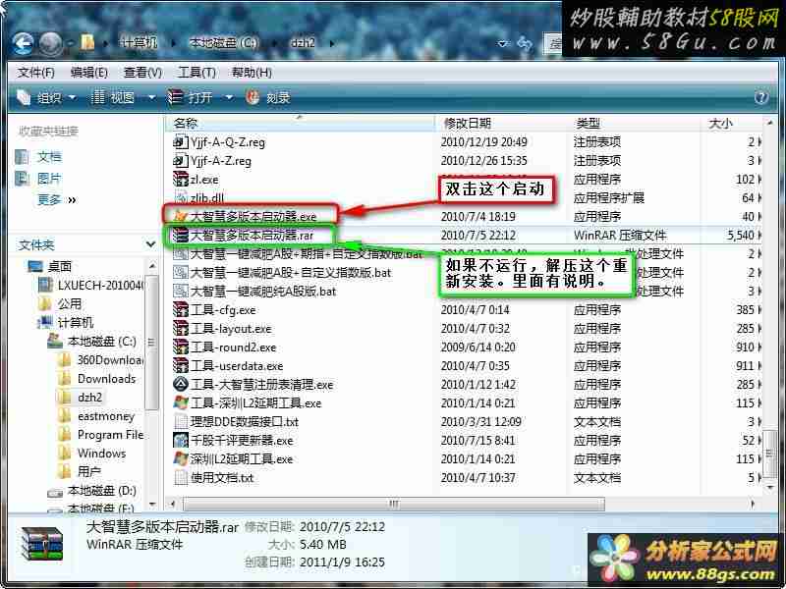Expand the 打开 dropdown arrow
The width and height of the screenshot is (786, 589).
point(229,97)
